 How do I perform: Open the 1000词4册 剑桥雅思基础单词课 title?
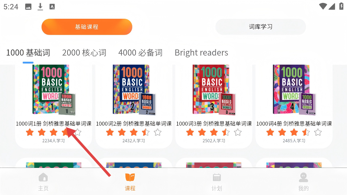(294, 123)
